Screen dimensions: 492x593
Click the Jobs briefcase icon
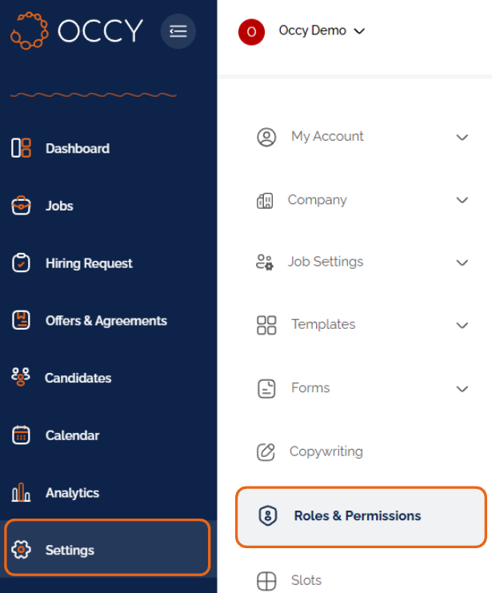coord(21,206)
